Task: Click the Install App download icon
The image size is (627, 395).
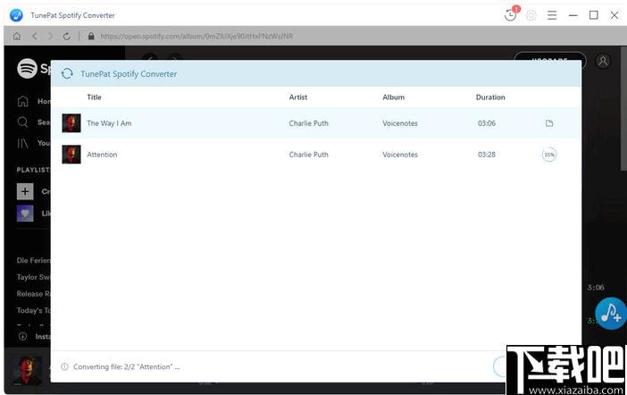Action: [x=23, y=336]
